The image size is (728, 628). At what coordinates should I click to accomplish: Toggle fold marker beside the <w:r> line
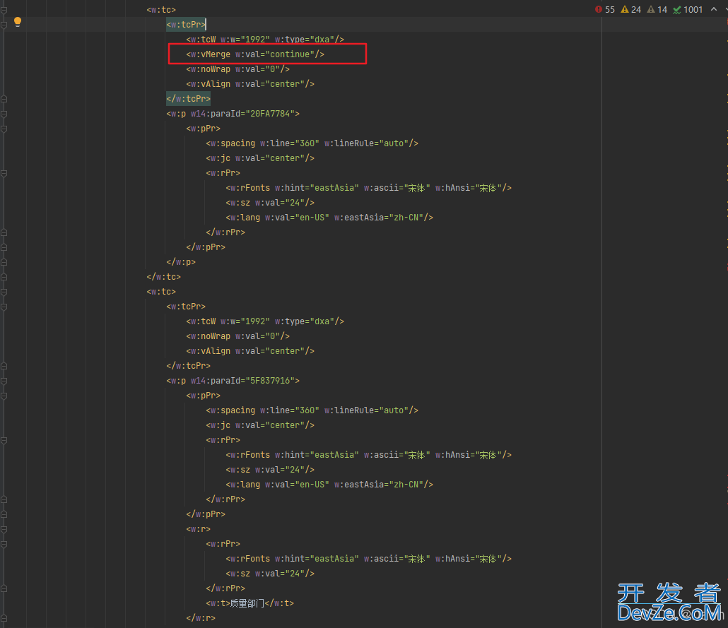coord(4,529)
